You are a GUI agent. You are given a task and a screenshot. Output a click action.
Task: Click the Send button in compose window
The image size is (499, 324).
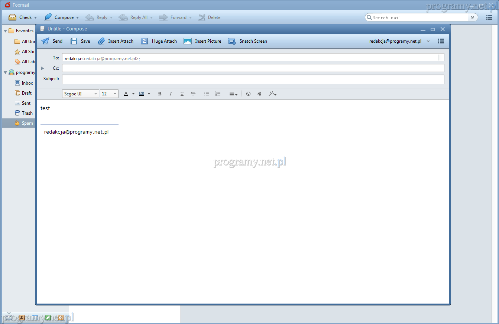coord(52,41)
